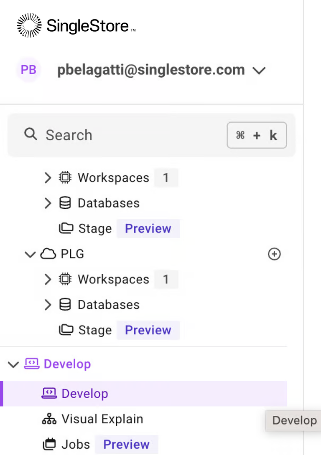321x455 pixels.
Task: Expand the first Databases tree item
Action: tap(108, 203)
